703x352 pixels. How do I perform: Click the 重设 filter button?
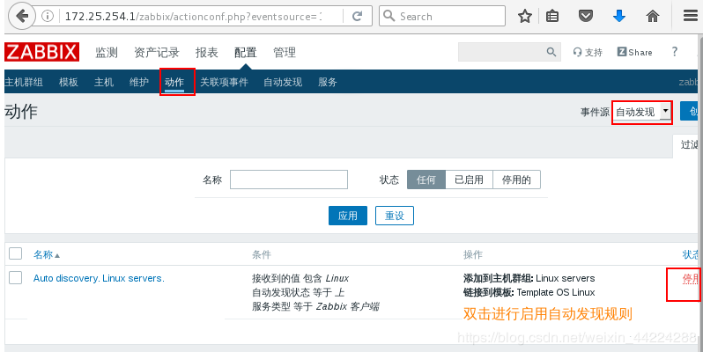click(x=395, y=216)
